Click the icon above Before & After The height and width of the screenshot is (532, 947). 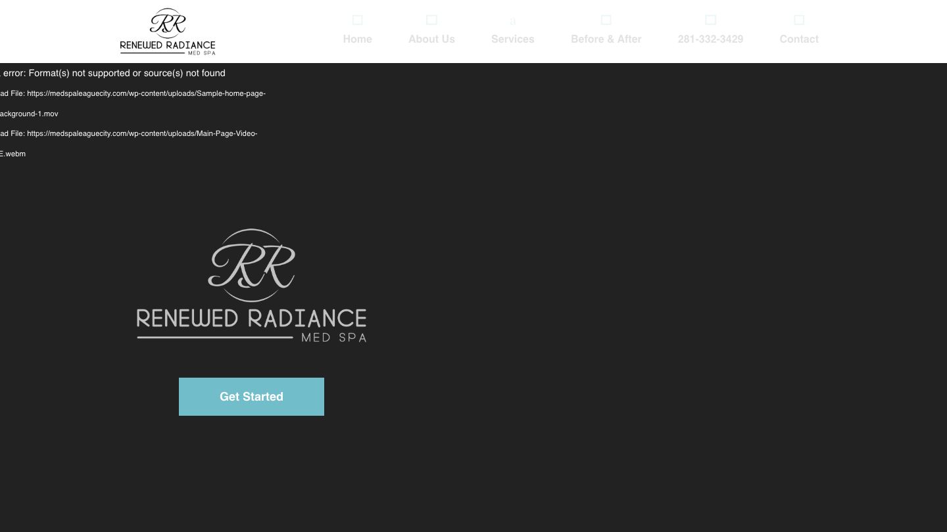[x=606, y=20]
